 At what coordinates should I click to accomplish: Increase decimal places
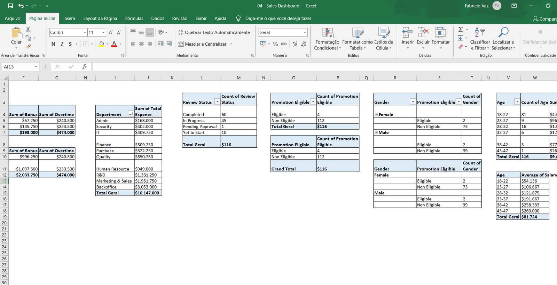tap(295, 44)
